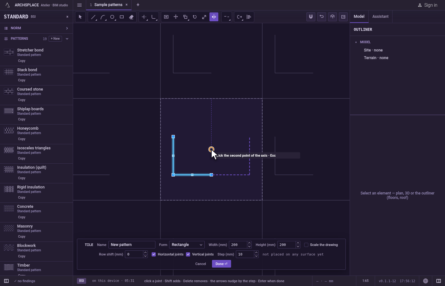This screenshot has width=445, height=286.
Task: Select the Sample patterns document tab
Action: tap(108, 5)
